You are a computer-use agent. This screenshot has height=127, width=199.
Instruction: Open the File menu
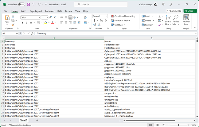point(6,11)
